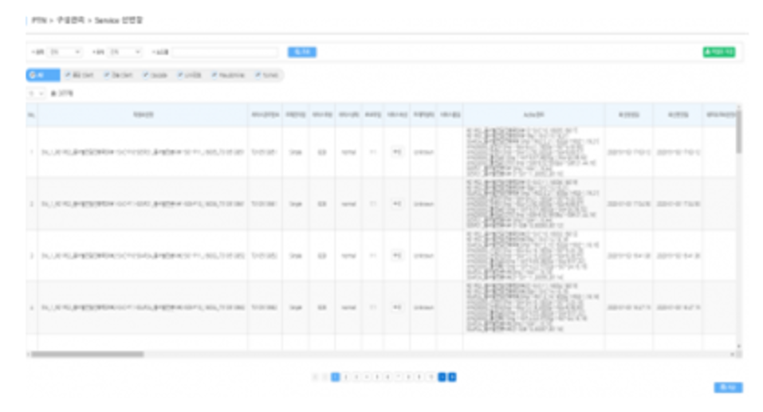Toggle the checkbox just before Tunnel
Viewport: 763px width, 412px height.
pos(214,75)
